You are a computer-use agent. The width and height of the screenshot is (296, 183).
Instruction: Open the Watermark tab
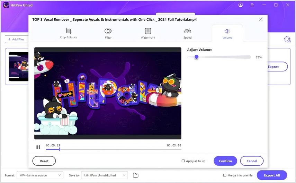point(148,33)
